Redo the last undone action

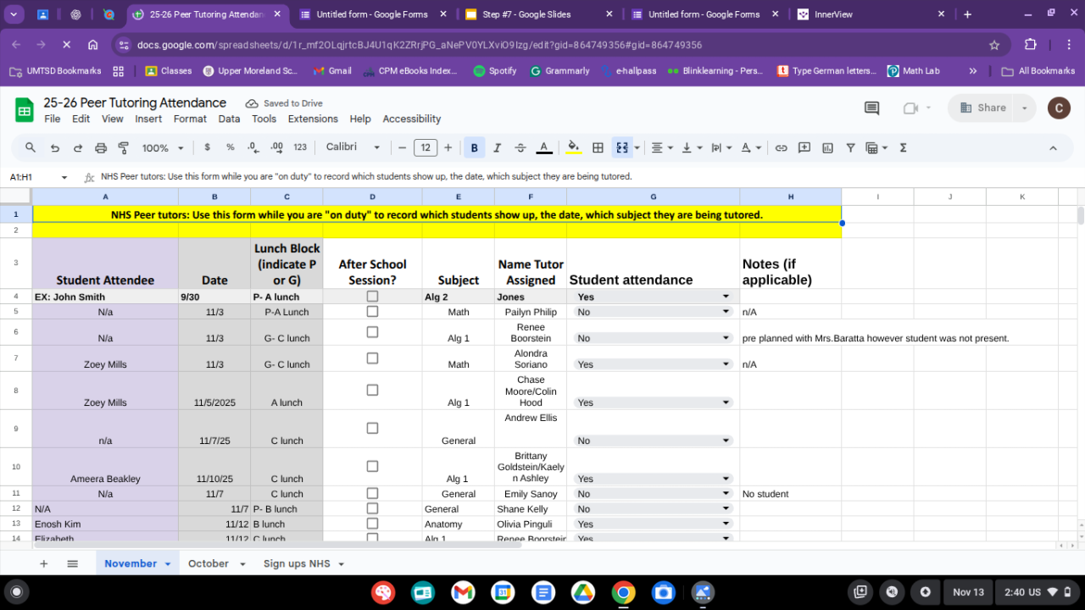click(x=78, y=147)
